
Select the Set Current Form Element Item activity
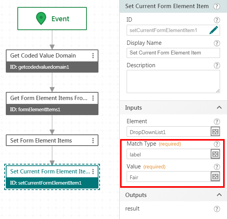(52, 177)
